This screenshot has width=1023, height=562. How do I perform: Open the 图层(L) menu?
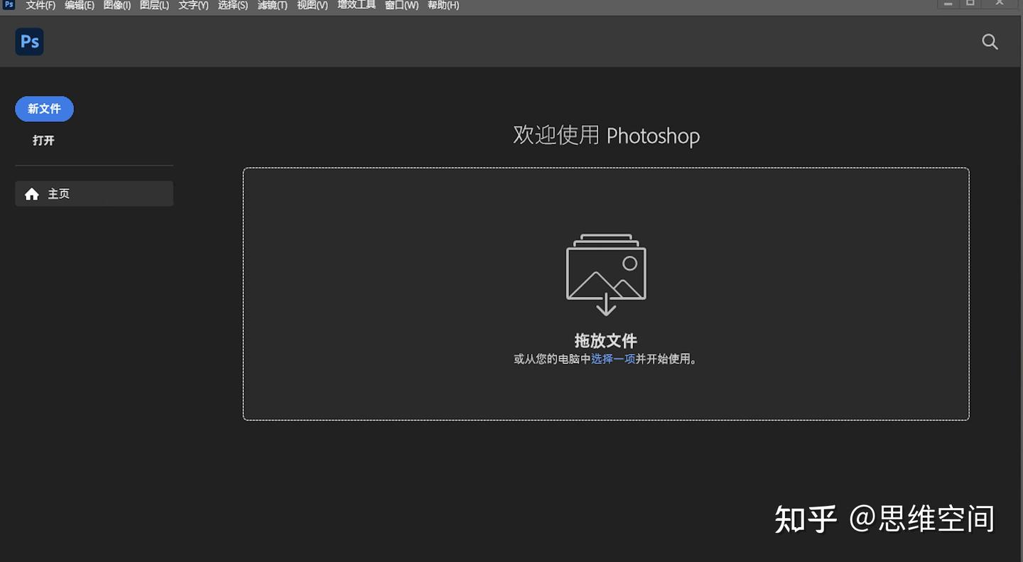(x=154, y=5)
